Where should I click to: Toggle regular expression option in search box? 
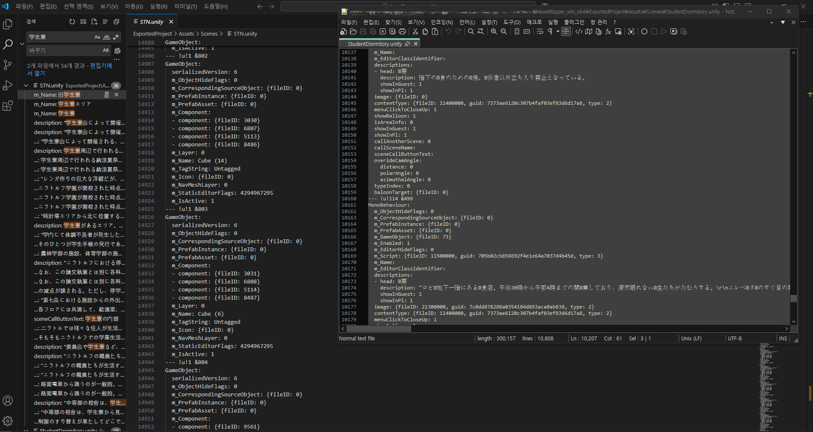[x=116, y=37]
